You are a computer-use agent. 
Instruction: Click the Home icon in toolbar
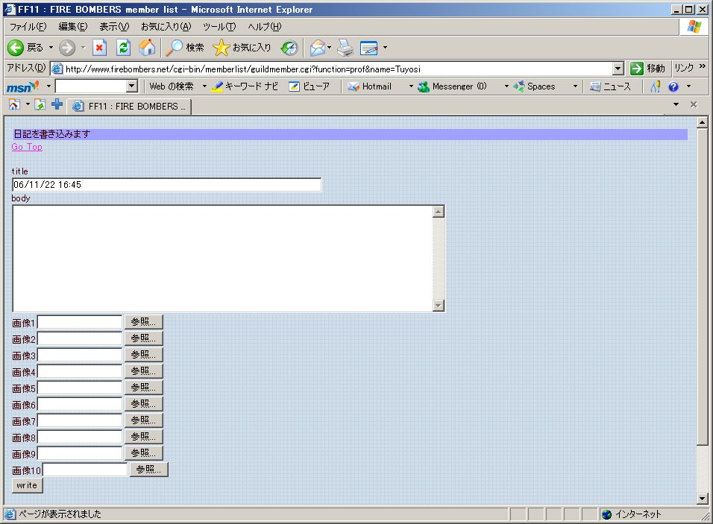147,48
